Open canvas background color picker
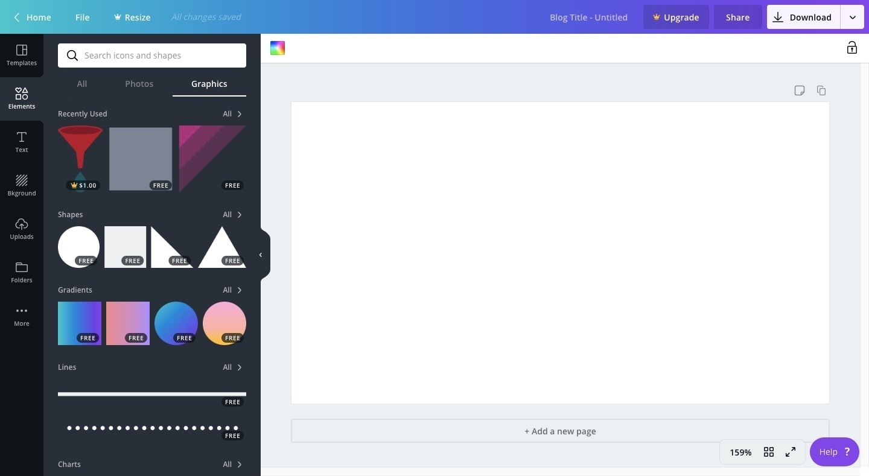869x476 pixels. [278, 48]
